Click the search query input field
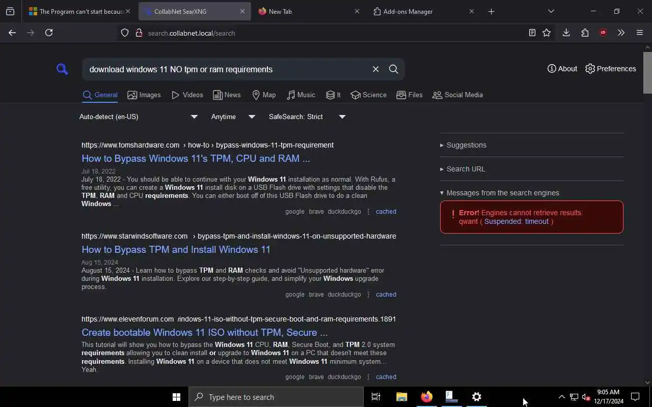 pos(227,69)
